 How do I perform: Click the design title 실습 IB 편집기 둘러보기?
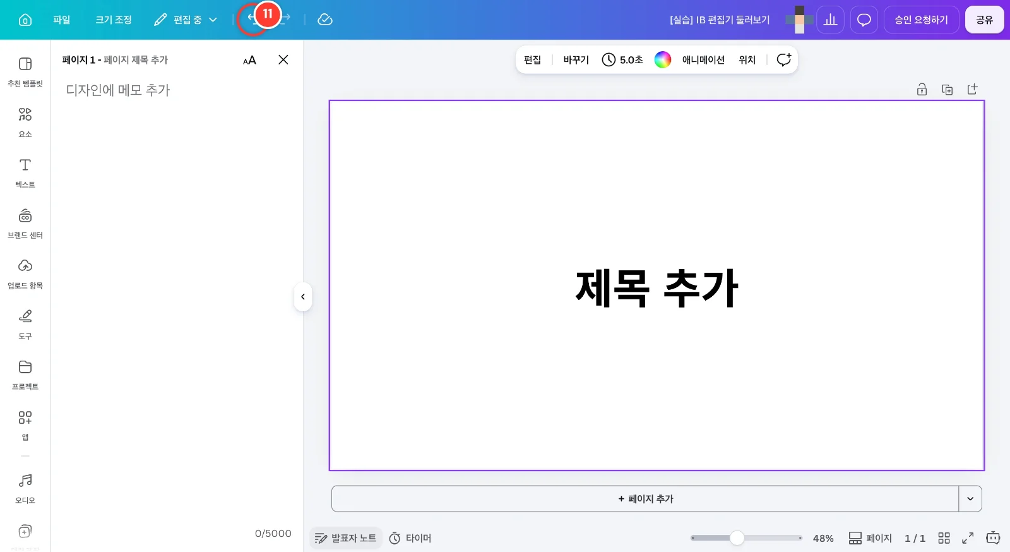[720, 20]
